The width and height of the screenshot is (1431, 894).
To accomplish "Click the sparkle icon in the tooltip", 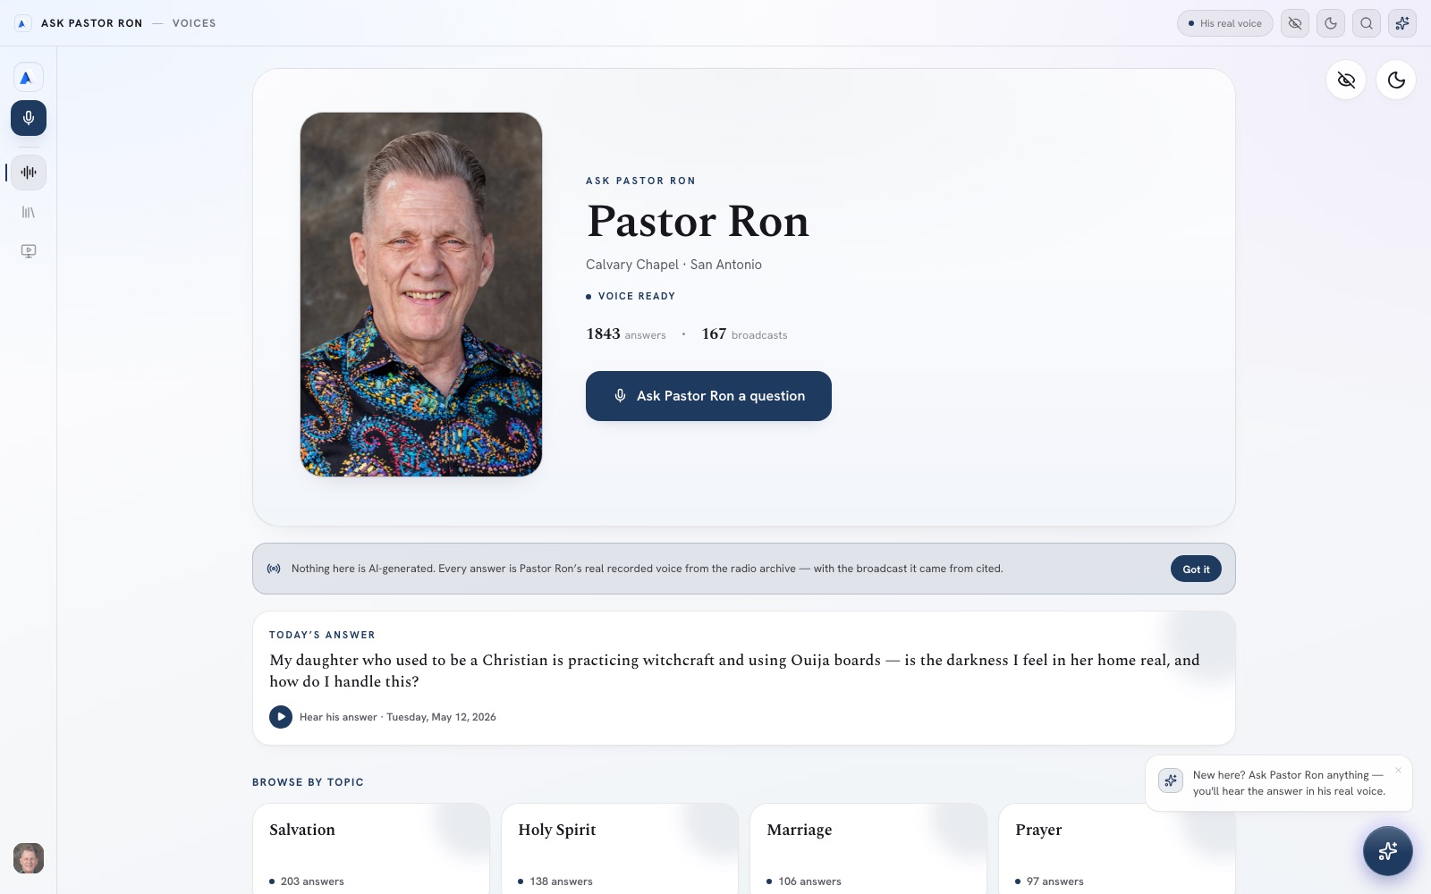I will [1171, 780].
